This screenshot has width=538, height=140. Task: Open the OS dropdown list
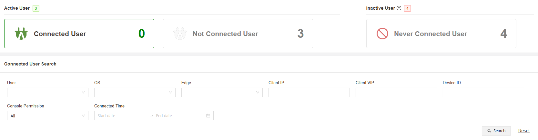(135, 93)
